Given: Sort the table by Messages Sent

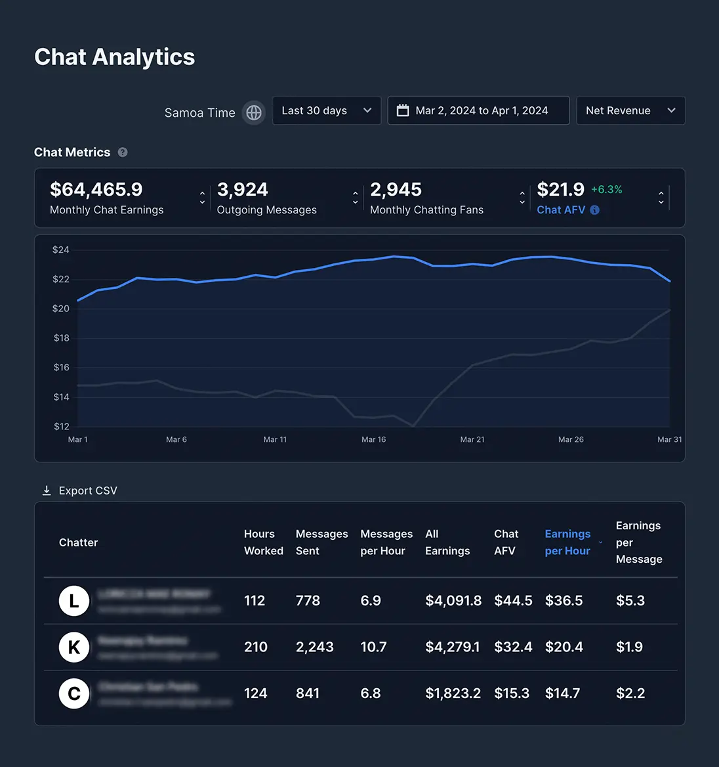Looking at the screenshot, I should [x=321, y=542].
